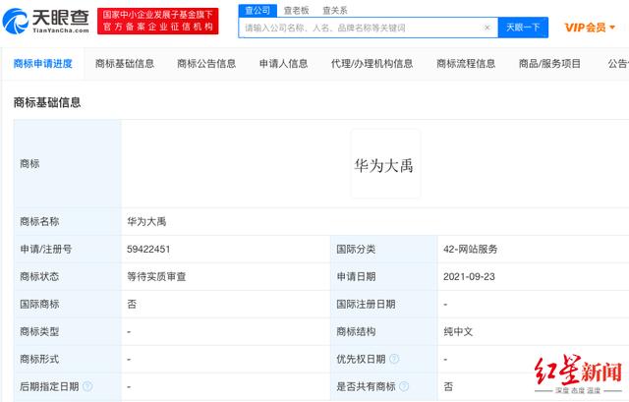Select the 查公司 search tab
Screen dimensions: 629x402
click(x=257, y=11)
